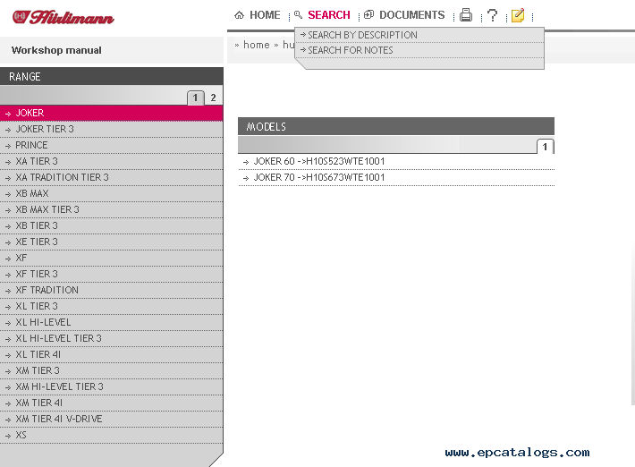The width and height of the screenshot is (635, 467).
Task: Select the XL TIER 3 range
Action: point(112,306)
